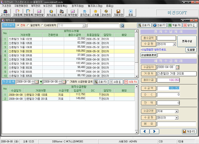Click the black down arrow between period dates
The width and height of the screenshot is (199, 144).
click(x=41, y=82)
